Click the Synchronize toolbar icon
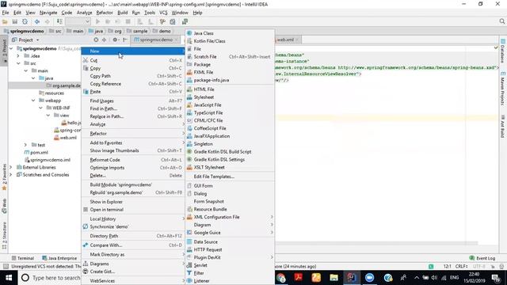507x285 pixels. click(25, 21)
